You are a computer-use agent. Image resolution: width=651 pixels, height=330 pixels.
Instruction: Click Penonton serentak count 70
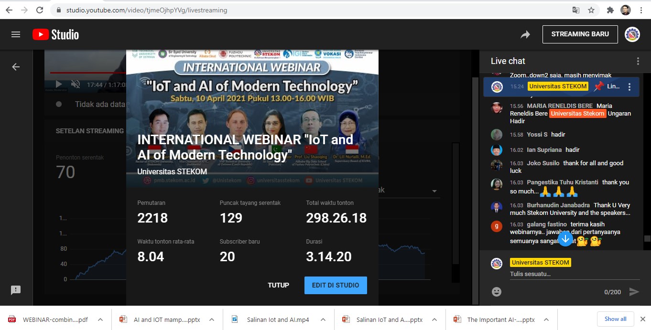pyautogui.click(x=65, y=172)
